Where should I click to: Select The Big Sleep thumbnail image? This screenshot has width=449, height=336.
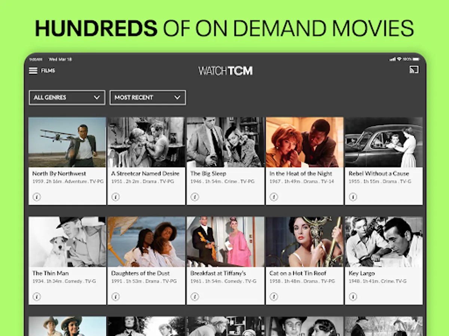(x=225, y=142)
